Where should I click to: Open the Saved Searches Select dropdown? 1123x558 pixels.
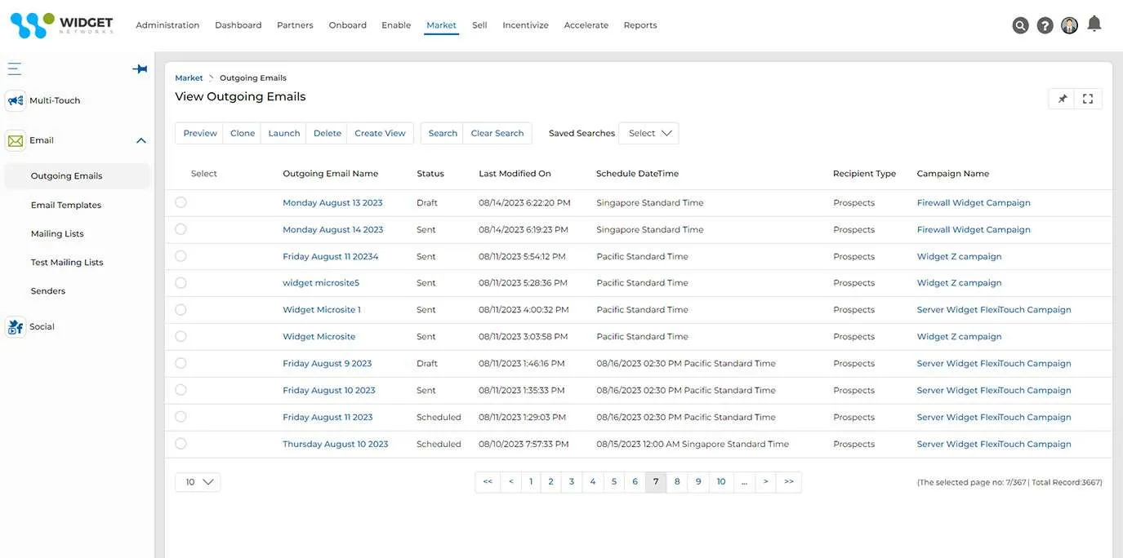[x=648, y=133]
